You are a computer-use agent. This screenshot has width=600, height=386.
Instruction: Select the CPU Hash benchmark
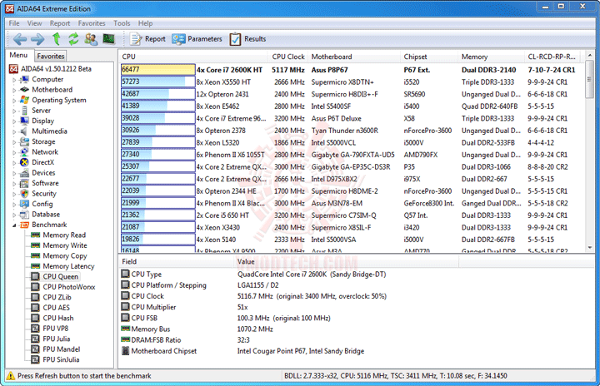coord(57,318)
